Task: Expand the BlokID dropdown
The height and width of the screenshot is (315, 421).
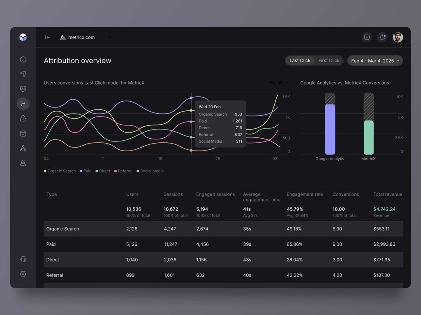Action: [279, 82]
